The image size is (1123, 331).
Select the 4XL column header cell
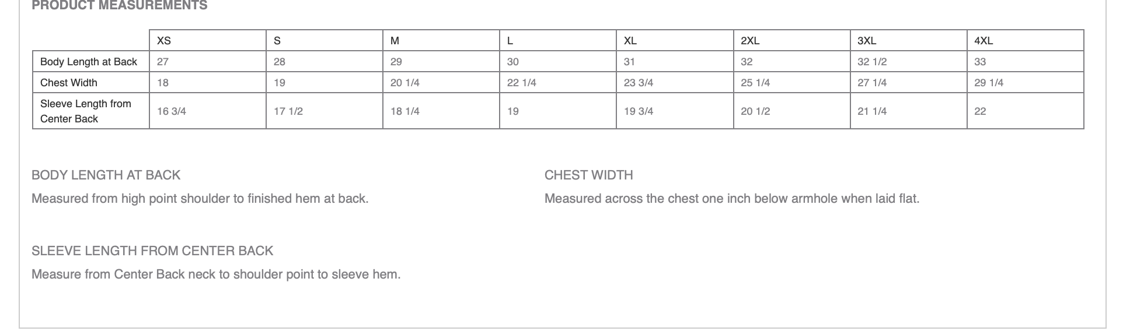[x=984, y=41]
